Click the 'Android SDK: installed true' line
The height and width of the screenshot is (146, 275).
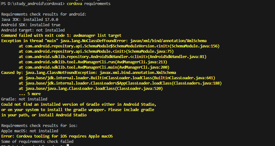pos(31,25)
